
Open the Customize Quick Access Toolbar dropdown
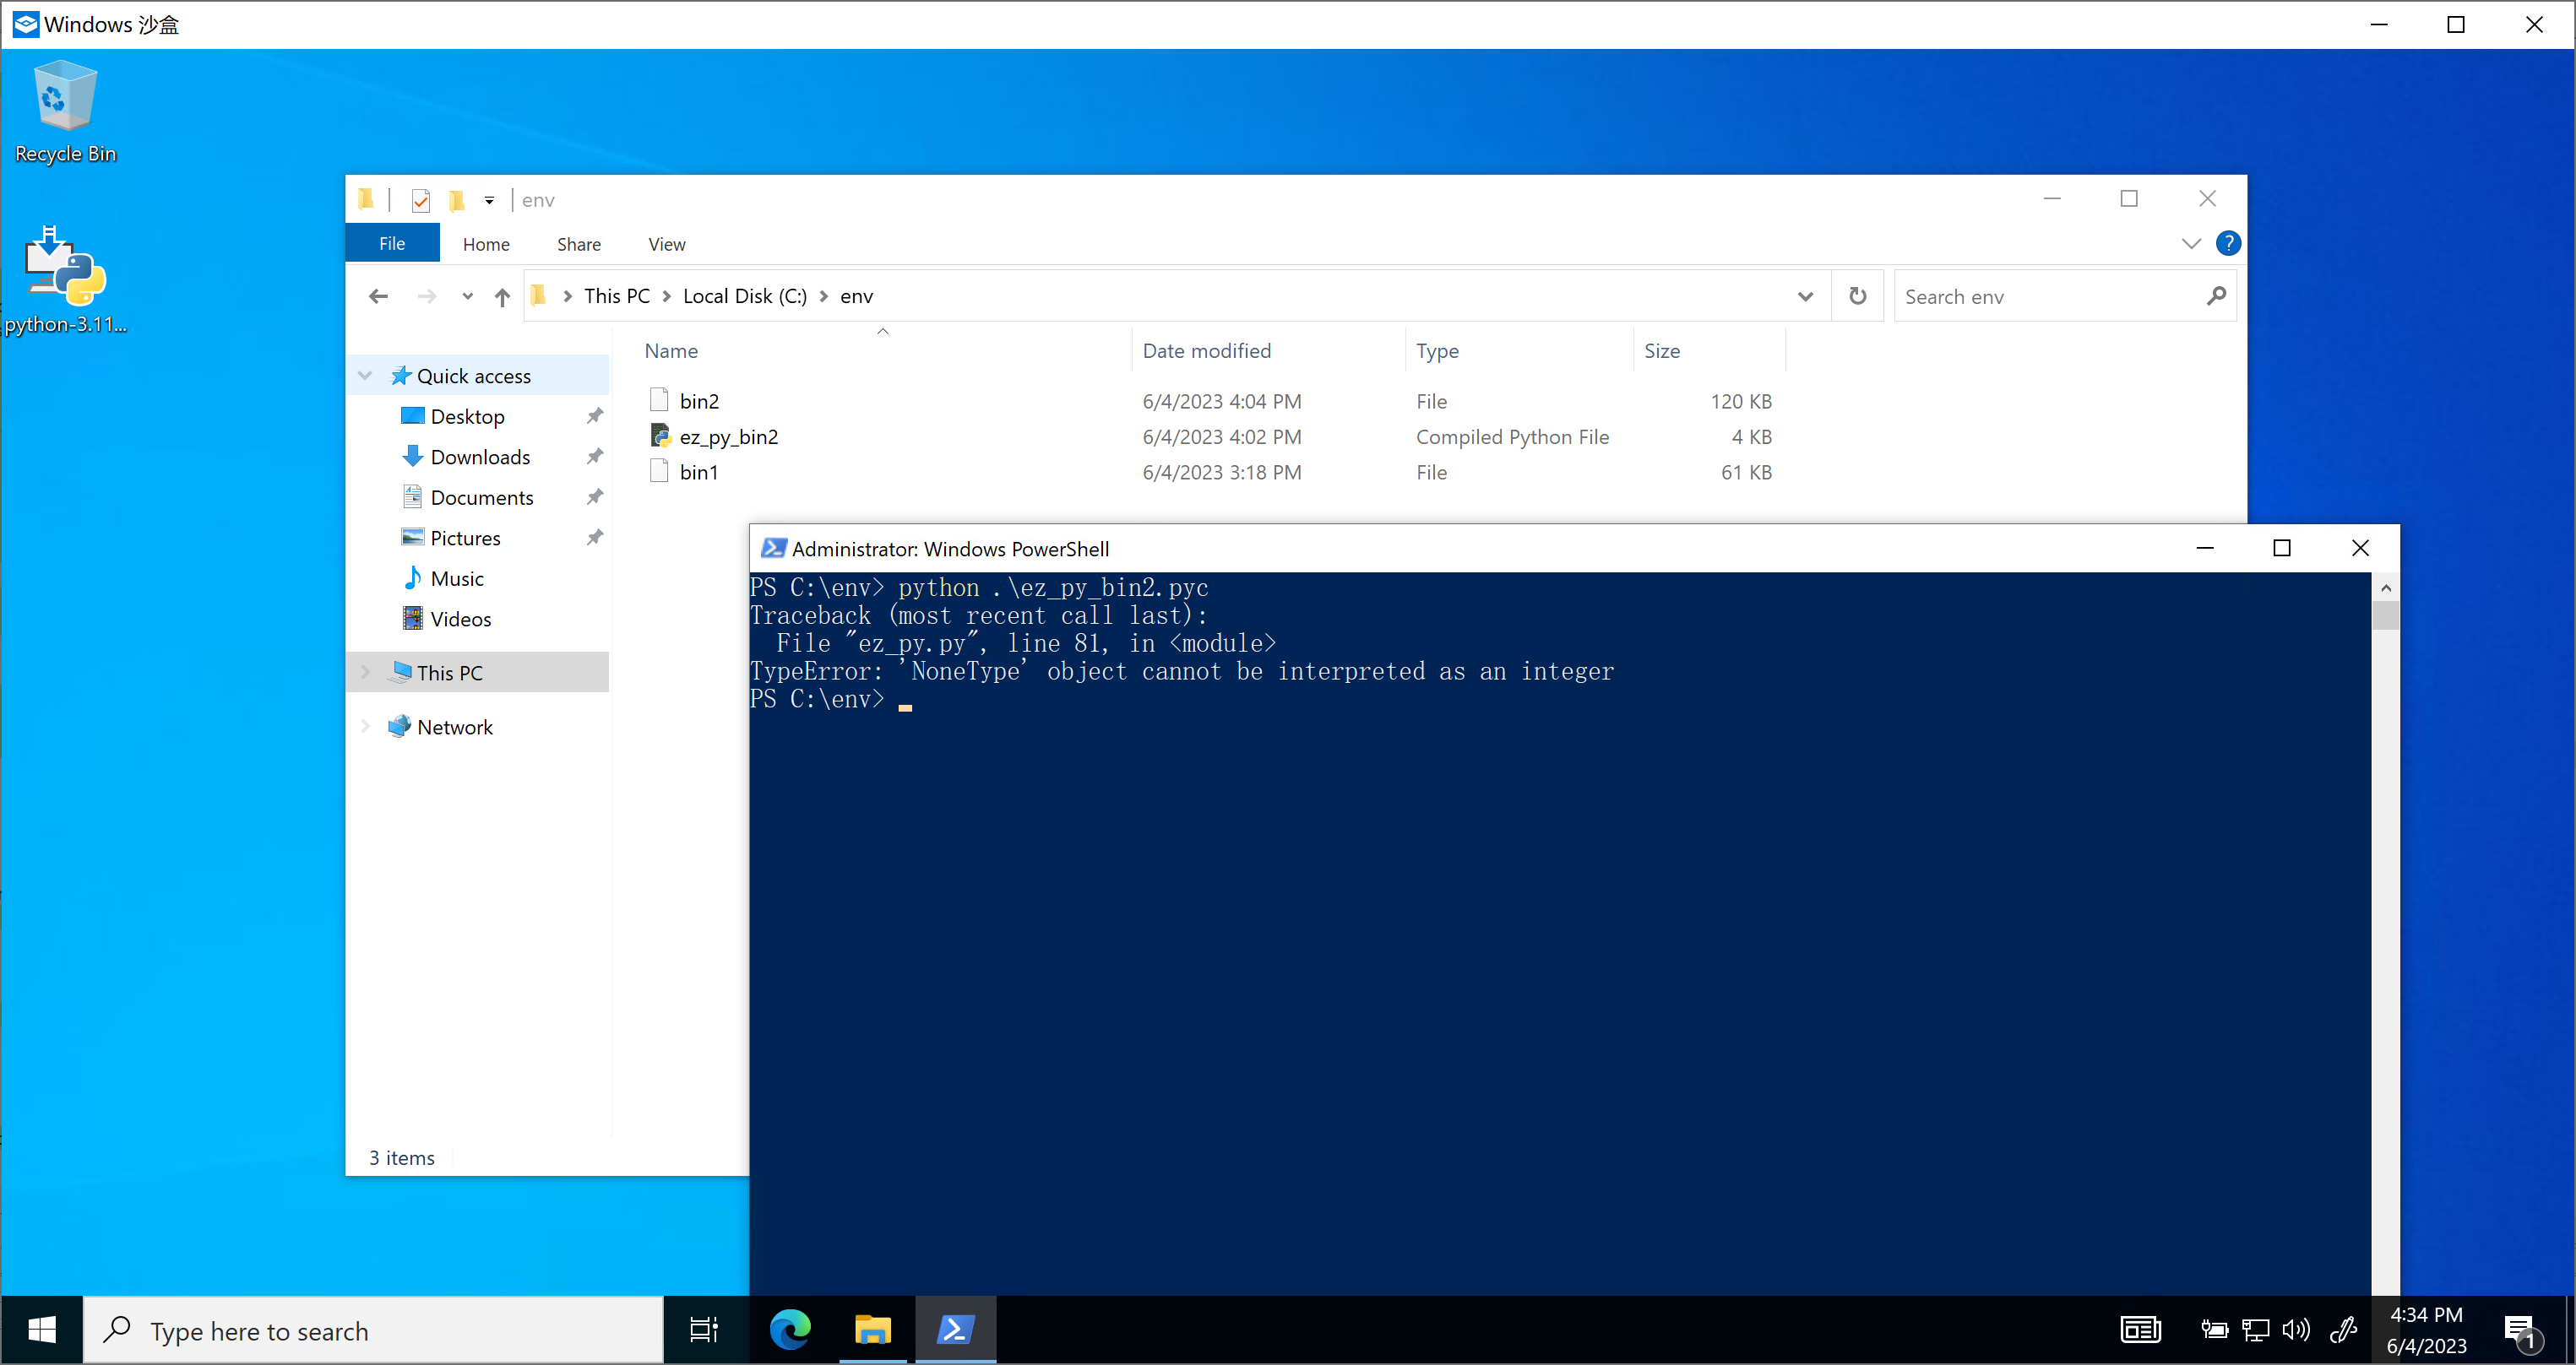point(489,200)
